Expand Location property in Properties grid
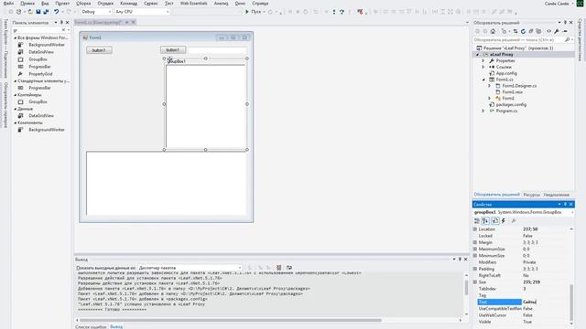This screenshot has width=586, height=329. click(x=475, y=229)
